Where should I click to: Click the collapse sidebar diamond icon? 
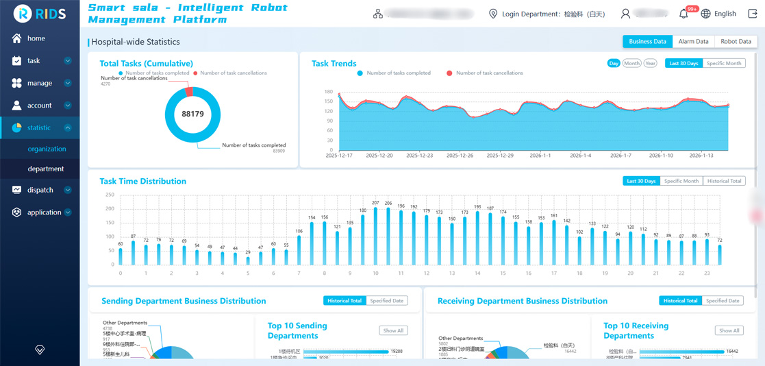point(40,350)
